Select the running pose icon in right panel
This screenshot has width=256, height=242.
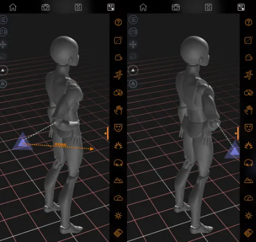pos(248,75)
